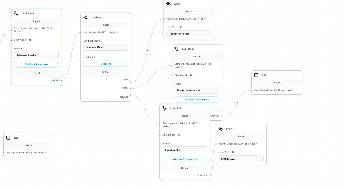The width and height of the screenshot is (344, 189).
Task: Click the Condition Name field with Relevance Check
Action: (x=106, y=47)
